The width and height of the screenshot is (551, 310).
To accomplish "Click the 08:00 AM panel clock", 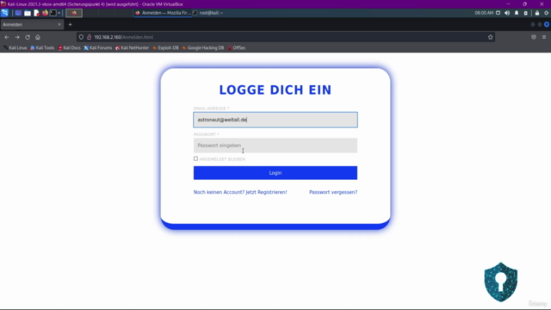I will pos(484,13).
